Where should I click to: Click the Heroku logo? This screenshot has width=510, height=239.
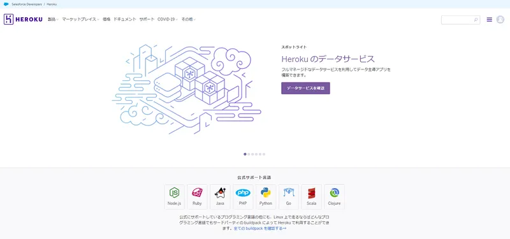(x=23, y=19)
